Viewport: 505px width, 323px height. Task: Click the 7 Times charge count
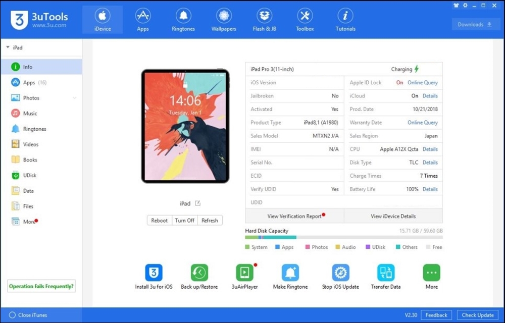pos(429,176)
